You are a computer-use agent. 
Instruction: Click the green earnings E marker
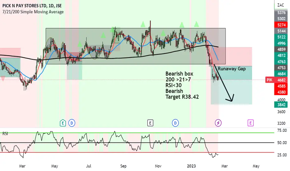(x=63, y=123)
